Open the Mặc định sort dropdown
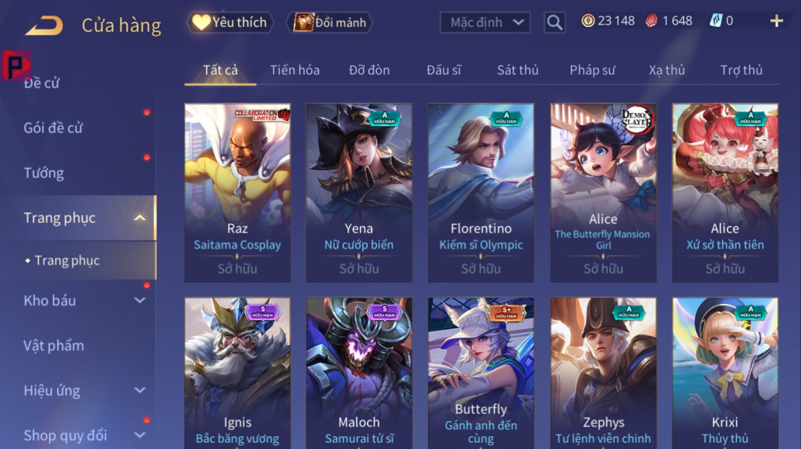 click(x=485, y=22)
